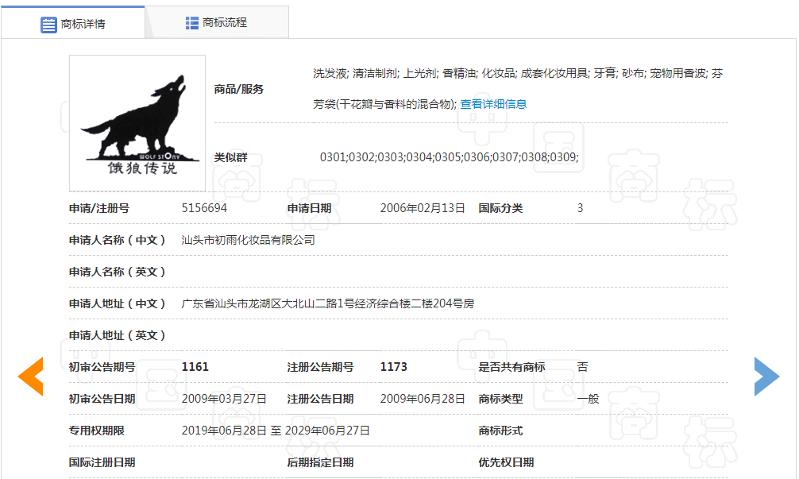This screenshot has height=479, width=799.
Task: Go to next trademark with blue arrow
Action: pos(766,377)
